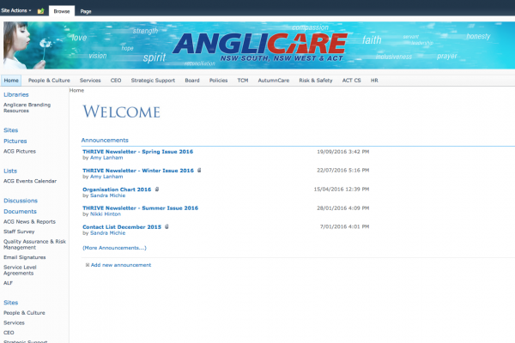Open Sandra Michie's profile under Organisation Chart
This screenshot has width=515, height=343.
click(x=108, y=196)
